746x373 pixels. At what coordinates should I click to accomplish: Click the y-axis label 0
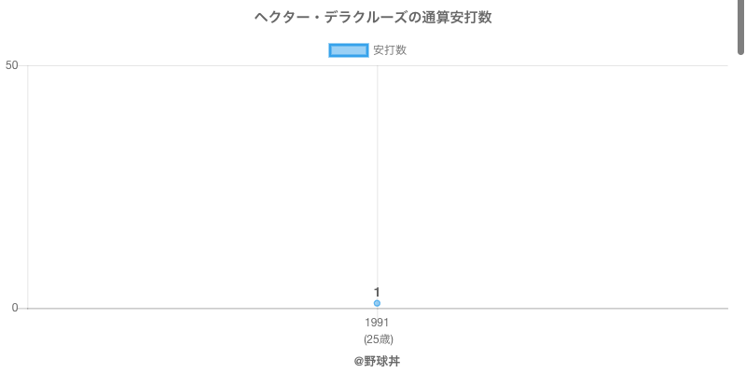point(15,309)
